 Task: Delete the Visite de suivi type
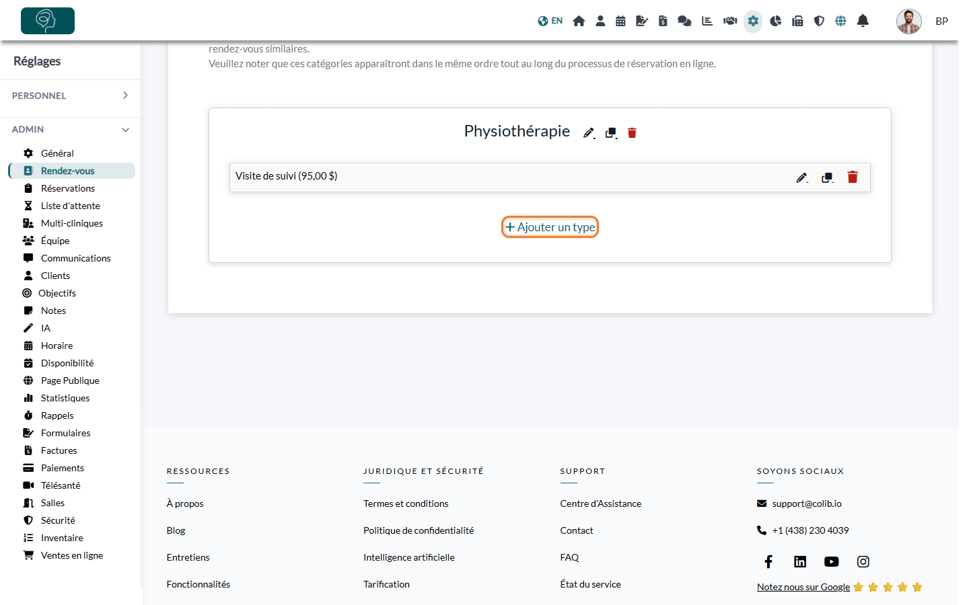[x=853, y=177]
